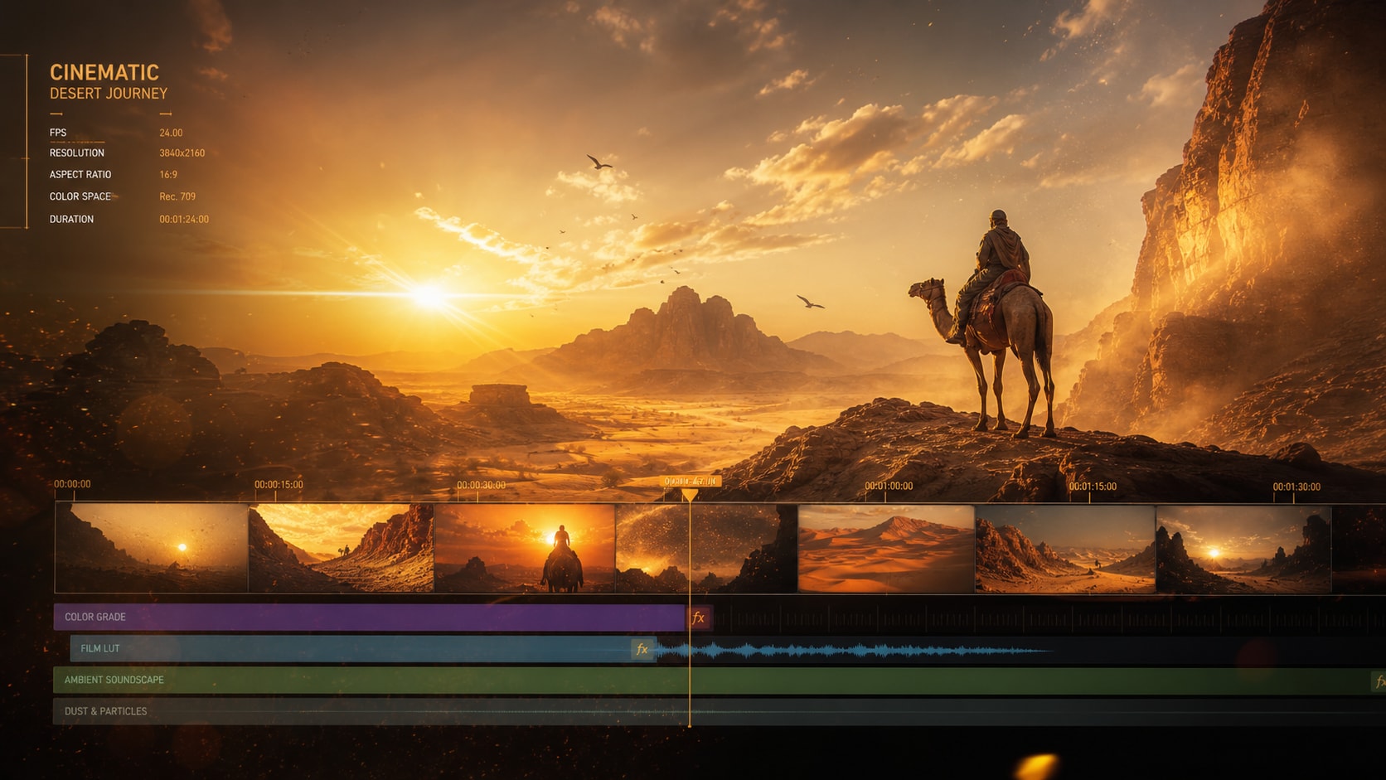Click the DESERT JOURNEY subtitle
This screenshot has width=1386, height=780.
pos(109,94)
